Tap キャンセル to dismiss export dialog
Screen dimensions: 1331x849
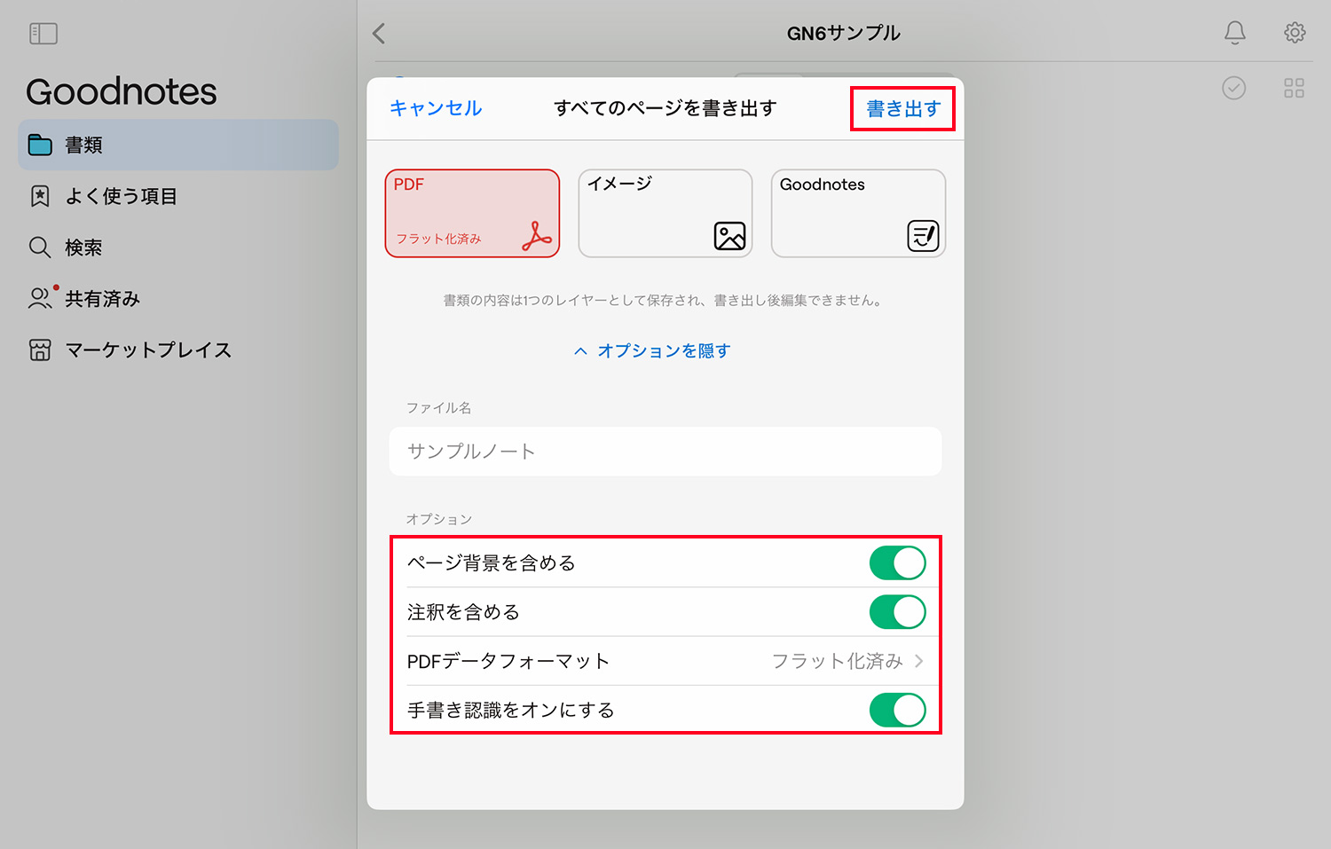click(x=436, y=108)
